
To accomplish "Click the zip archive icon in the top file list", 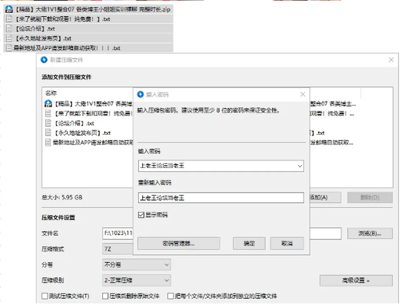I will click(9, 9).
